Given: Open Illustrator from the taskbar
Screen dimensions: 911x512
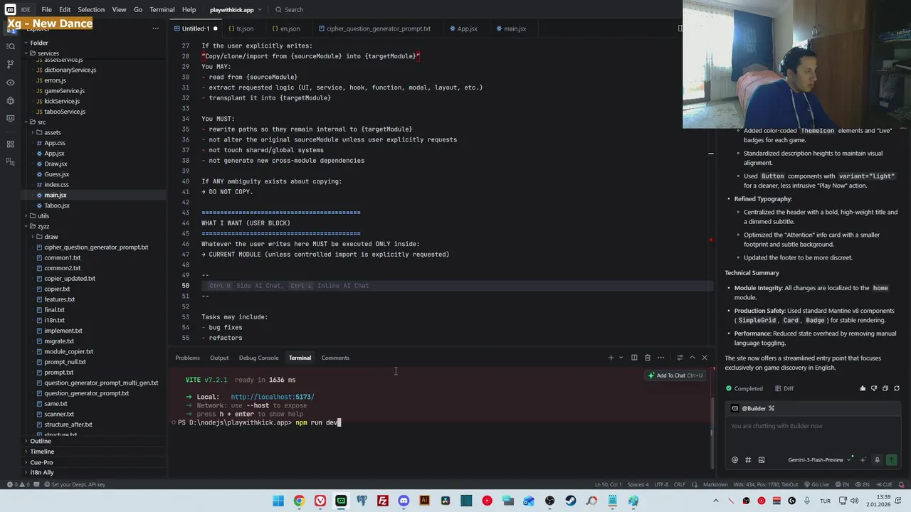Looking at the screenshot, I should point(425,501).
